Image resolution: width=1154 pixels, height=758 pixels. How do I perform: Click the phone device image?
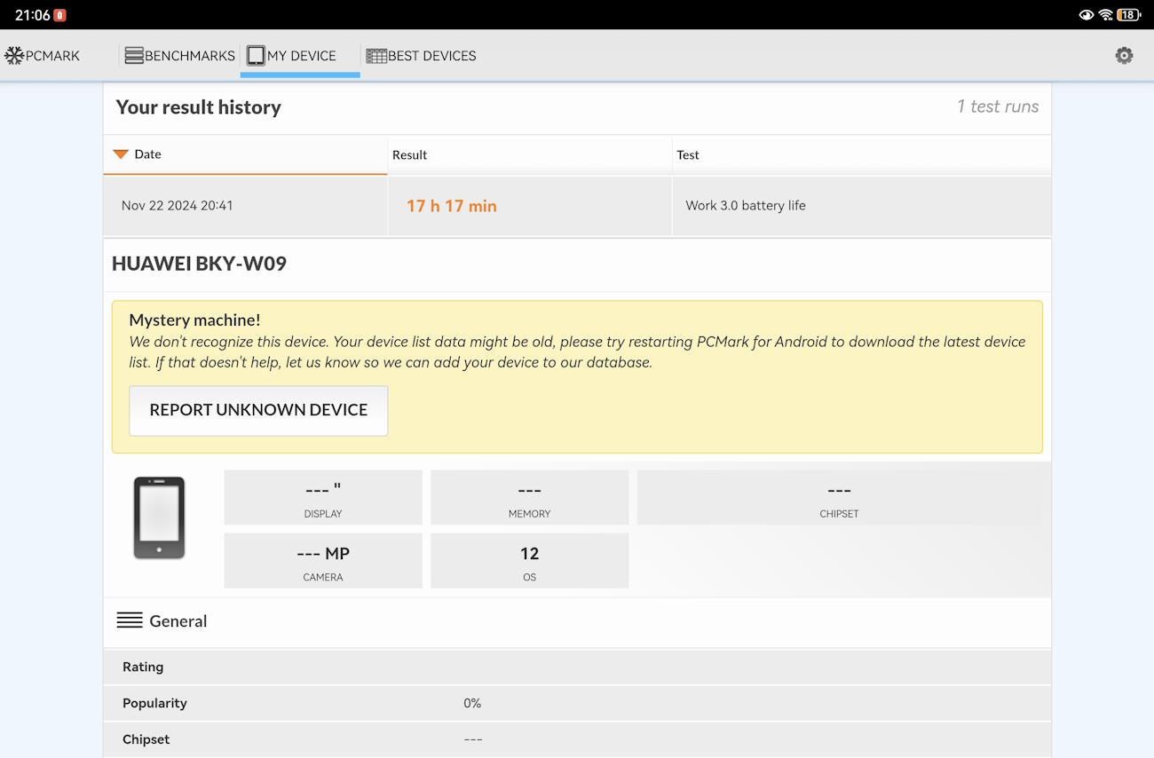[159, 517]
